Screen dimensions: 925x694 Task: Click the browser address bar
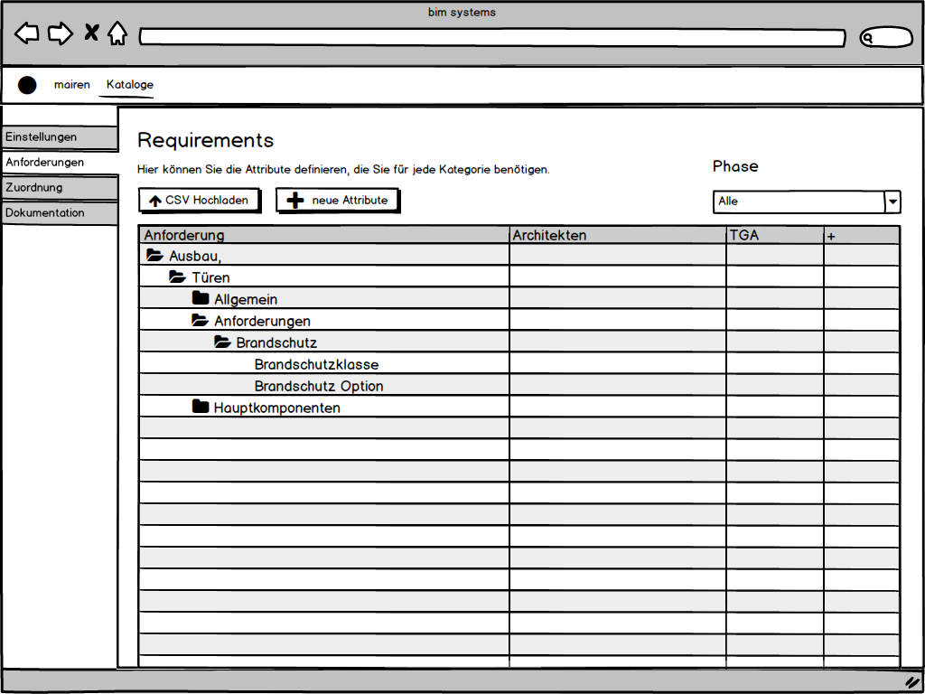click(x=491, y=38)
